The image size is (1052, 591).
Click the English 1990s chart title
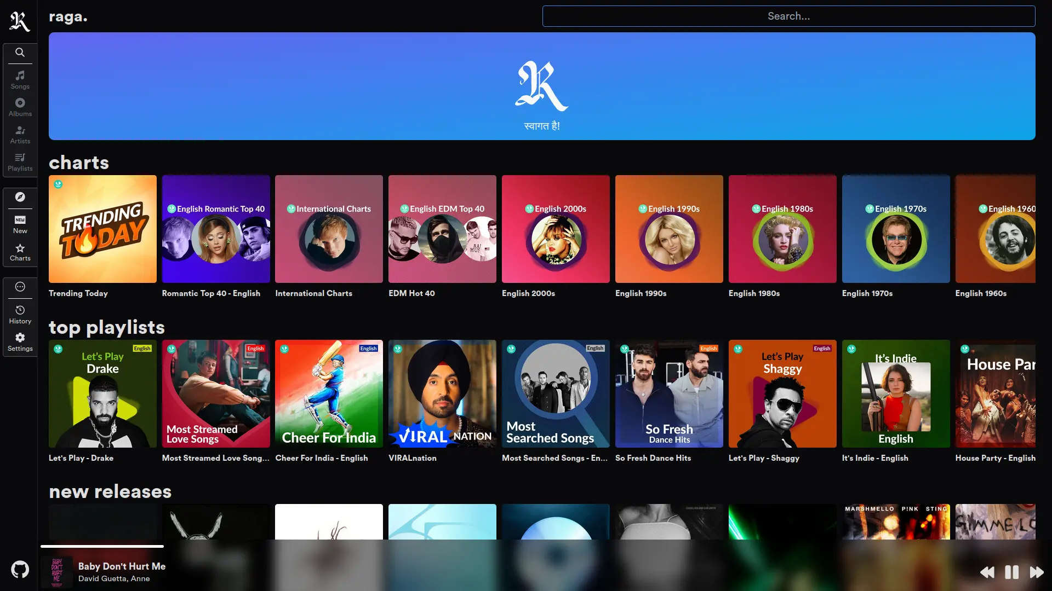(x=641, y=293)
